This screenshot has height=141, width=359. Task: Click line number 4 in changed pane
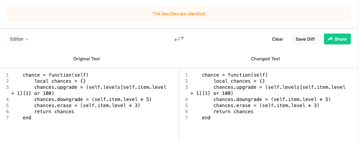[x=186, y=100]
